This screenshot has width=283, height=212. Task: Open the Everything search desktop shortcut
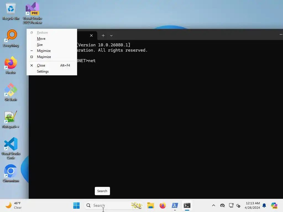(x=11, y=38)
